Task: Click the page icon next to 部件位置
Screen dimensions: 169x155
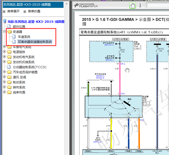Action: tap(9, 26)
